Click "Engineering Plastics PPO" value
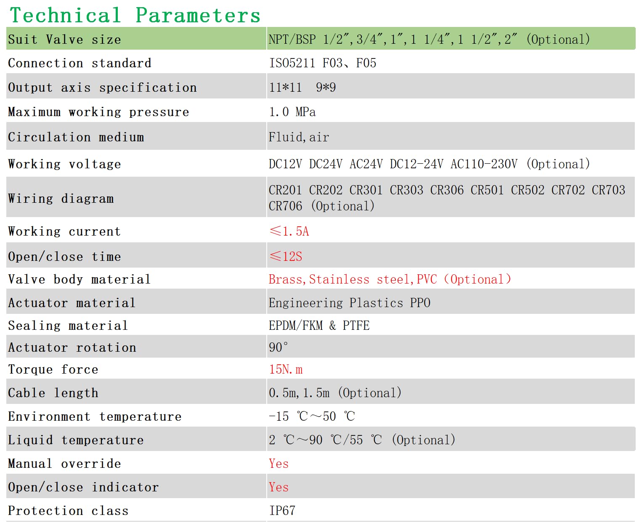642x528 pixels. point(349,303)
